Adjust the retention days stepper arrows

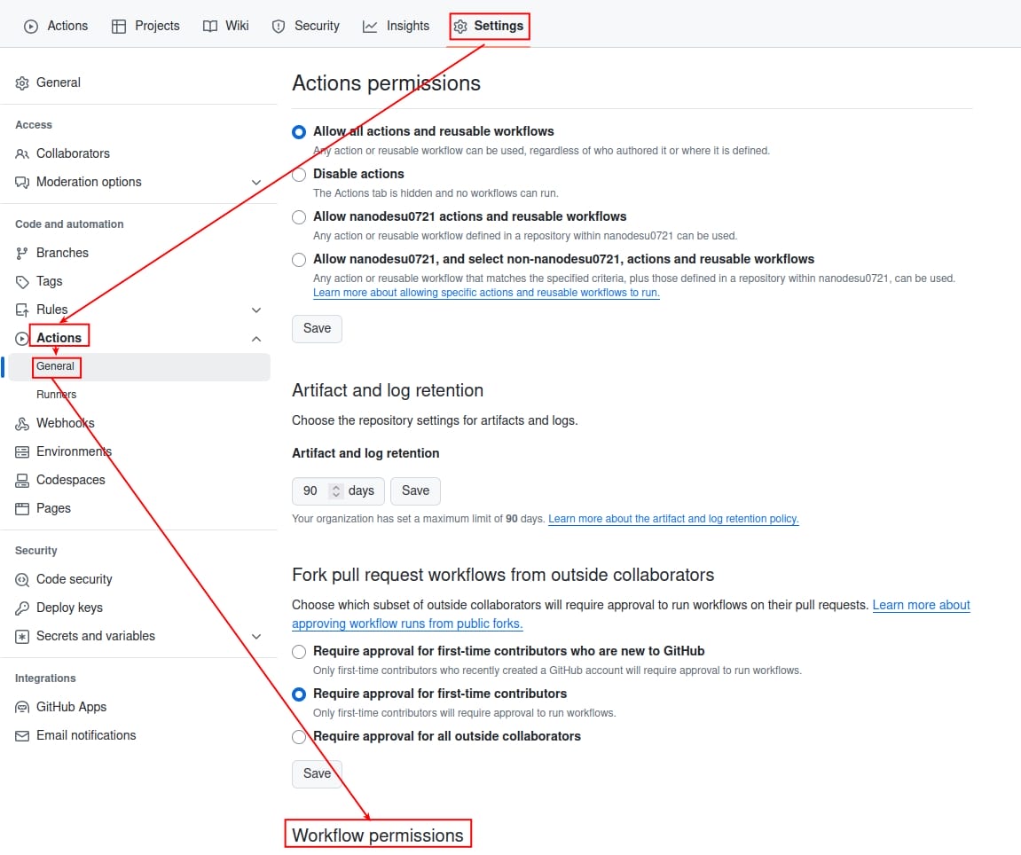click(x=336, y=491)
